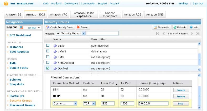The width and height of the screenshot is (207, 111).
Task: Check the davis group checkbox
Action: tap(48, 45)
